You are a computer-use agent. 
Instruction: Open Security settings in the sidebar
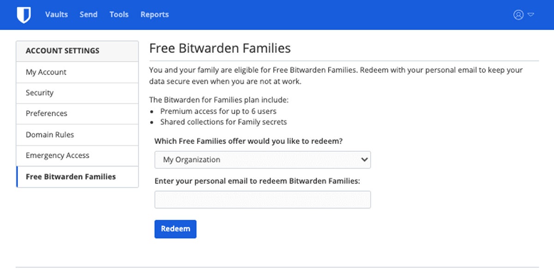pyautogui.click(x=40, y=93)
